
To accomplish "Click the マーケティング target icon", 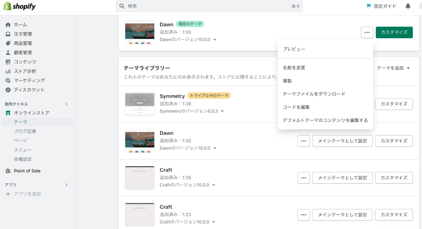I will (x=8, y=81).
